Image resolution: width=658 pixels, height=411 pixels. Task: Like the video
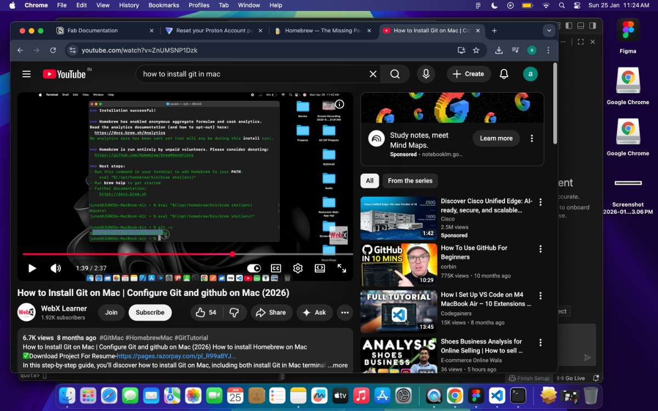coord(206,312)
